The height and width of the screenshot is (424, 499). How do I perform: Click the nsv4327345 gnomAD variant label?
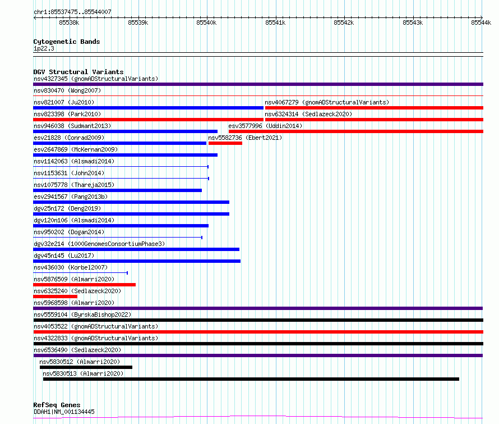point(96,79)
